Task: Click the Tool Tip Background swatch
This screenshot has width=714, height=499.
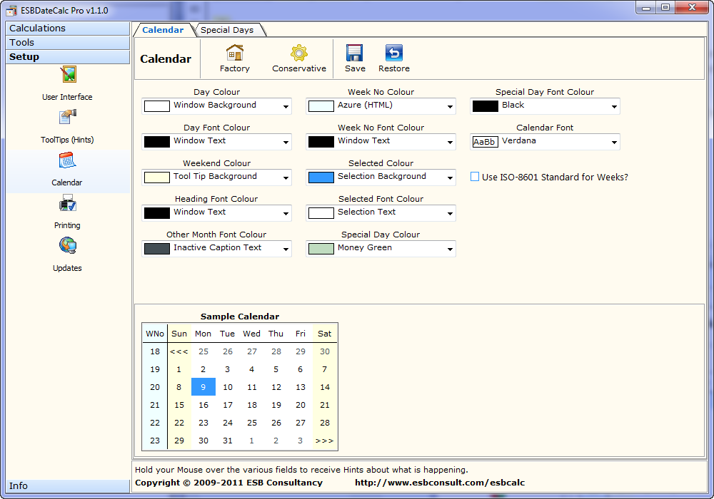Action: (x=157, y=178)
